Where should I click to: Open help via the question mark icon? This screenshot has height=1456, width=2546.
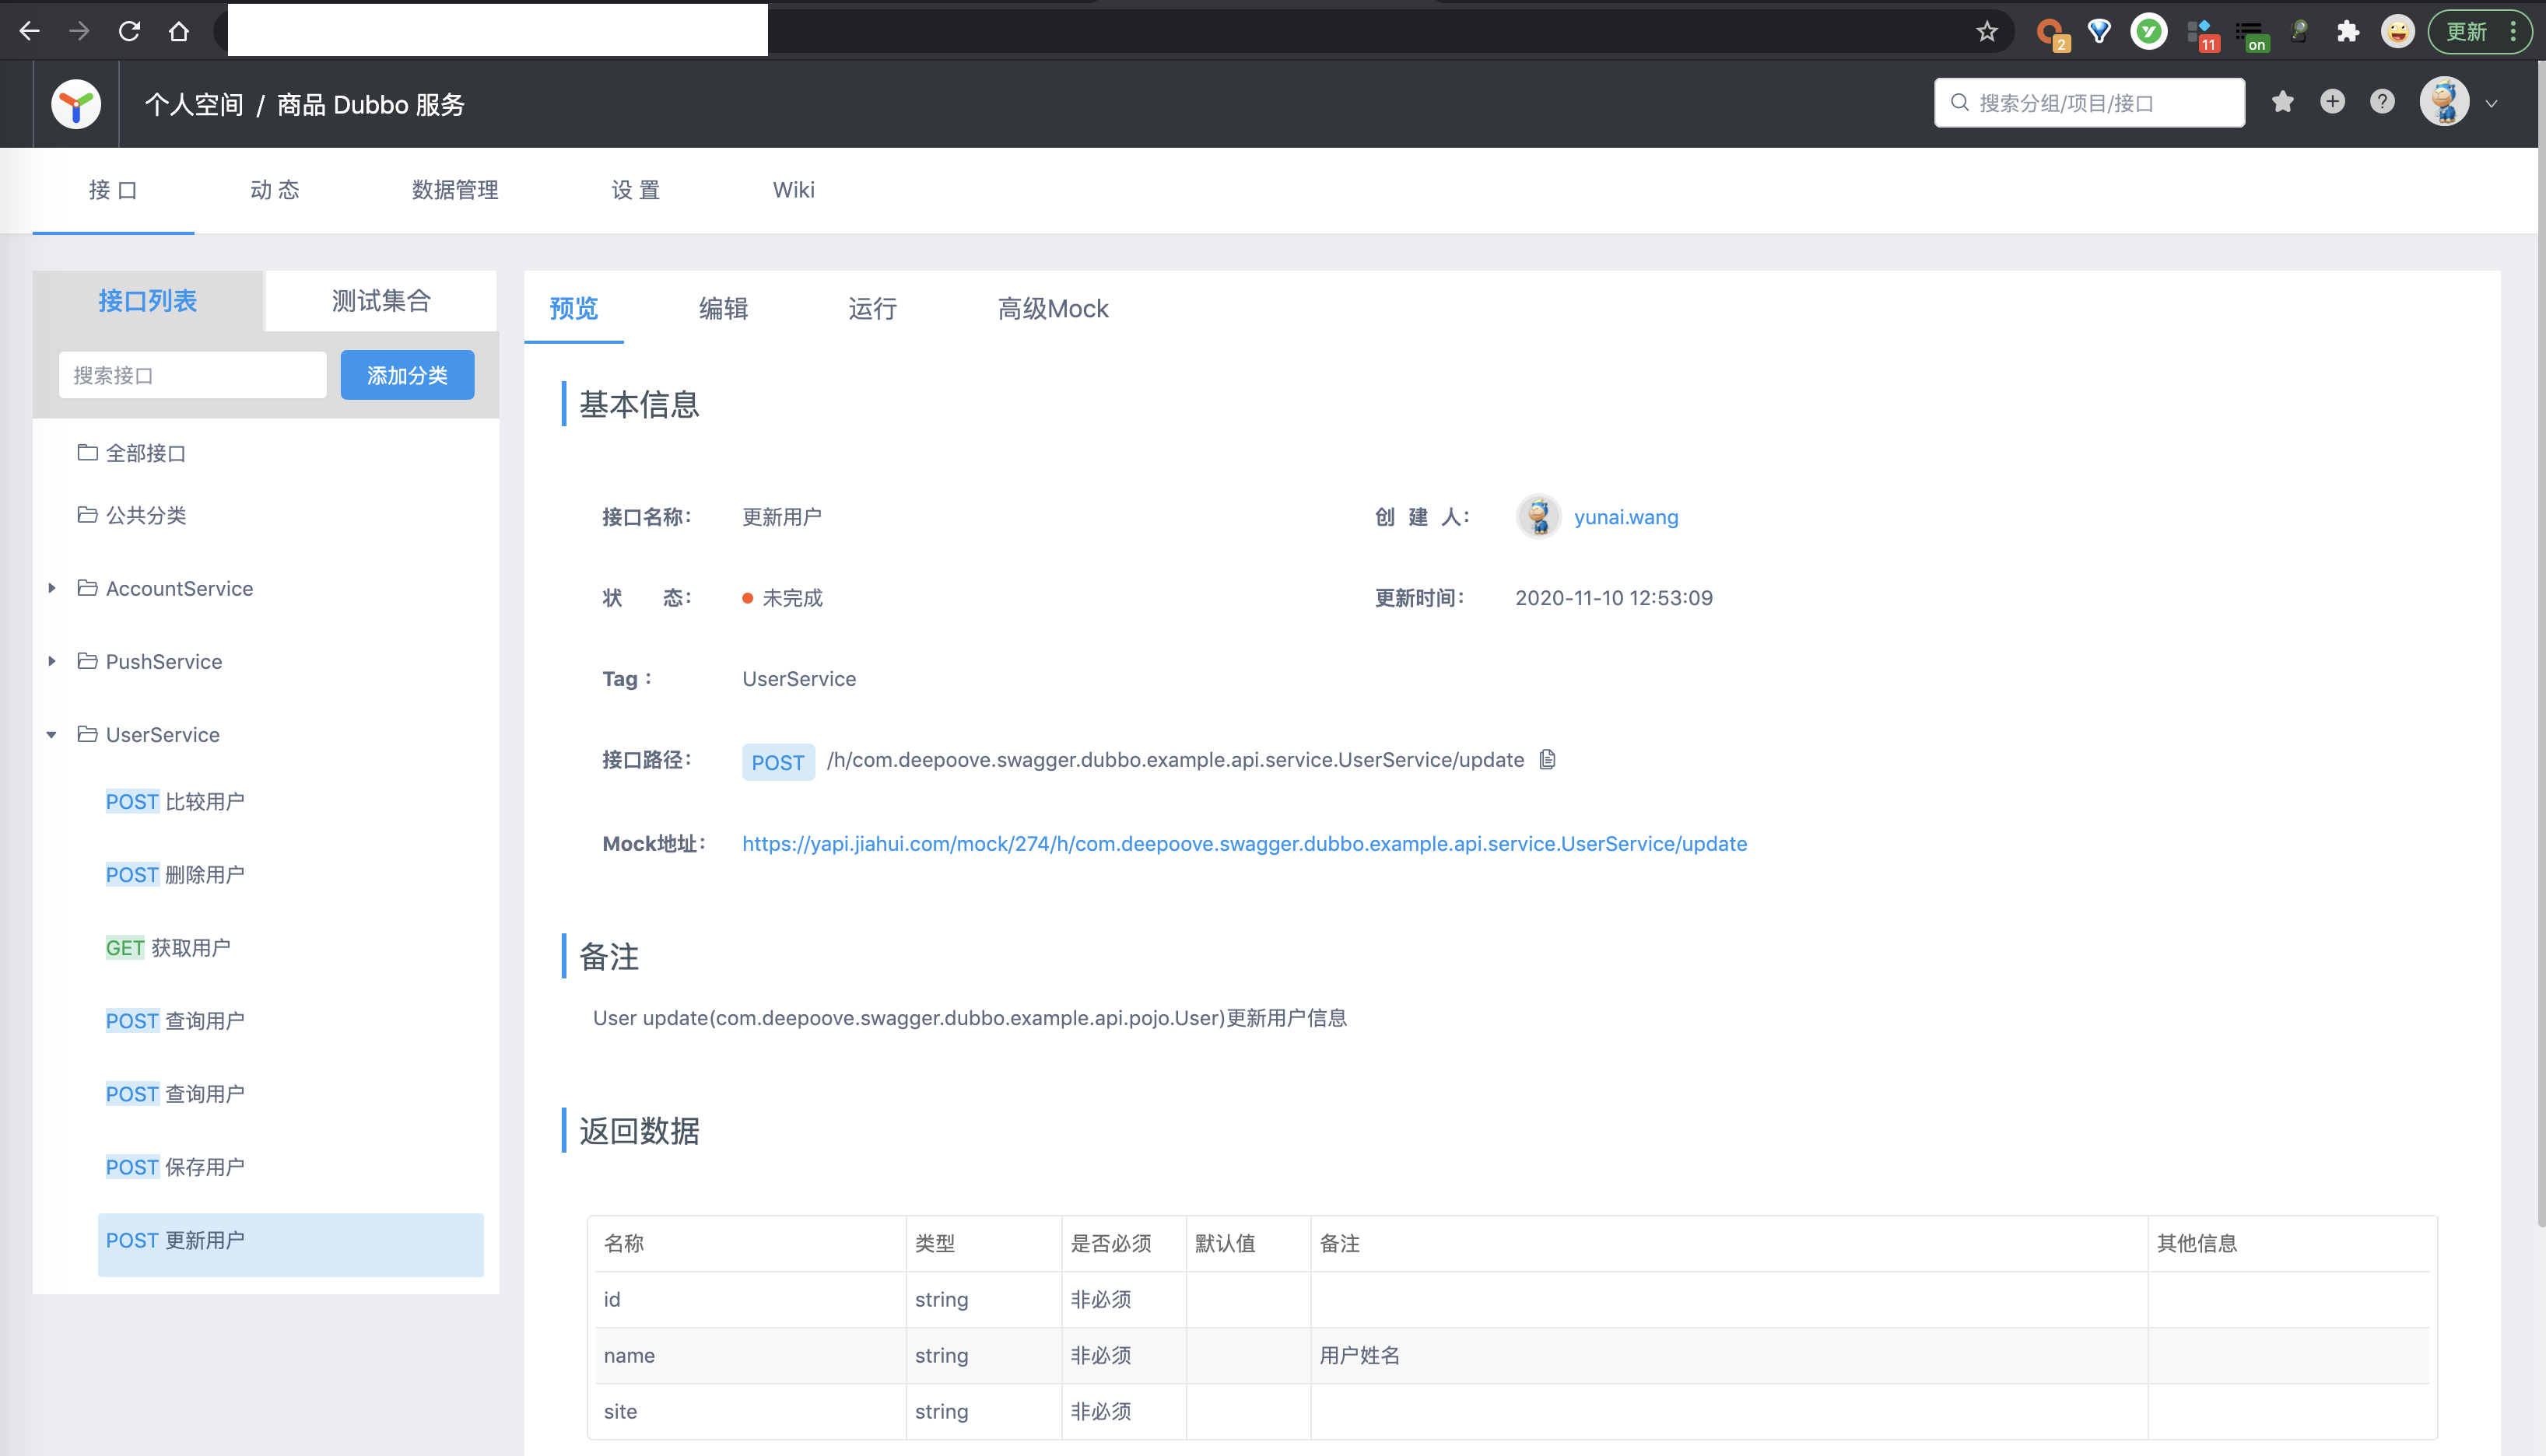(2382, 101)
